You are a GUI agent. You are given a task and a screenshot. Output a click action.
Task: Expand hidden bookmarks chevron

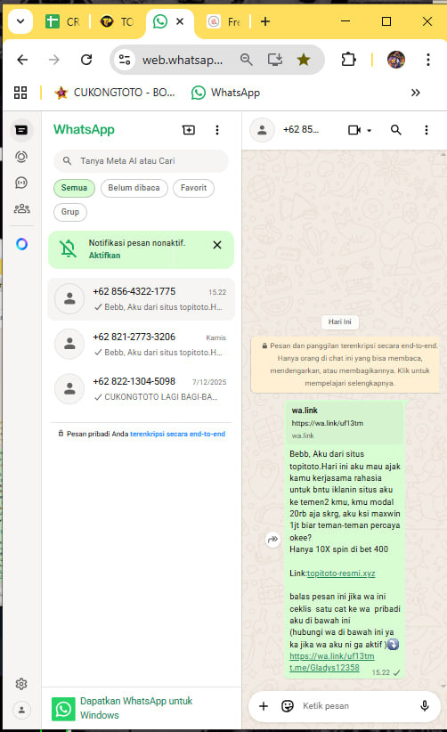pyautogui.click(x=415, y=93)
